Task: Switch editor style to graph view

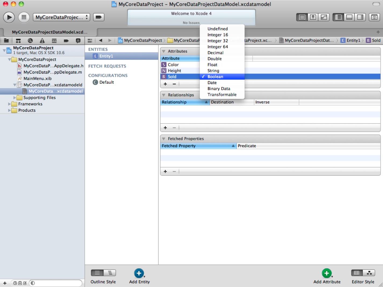Action: pyautogui.click(x=369, y=273)
